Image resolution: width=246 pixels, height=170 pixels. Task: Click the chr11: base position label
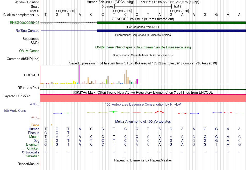[x=34, y=11]
